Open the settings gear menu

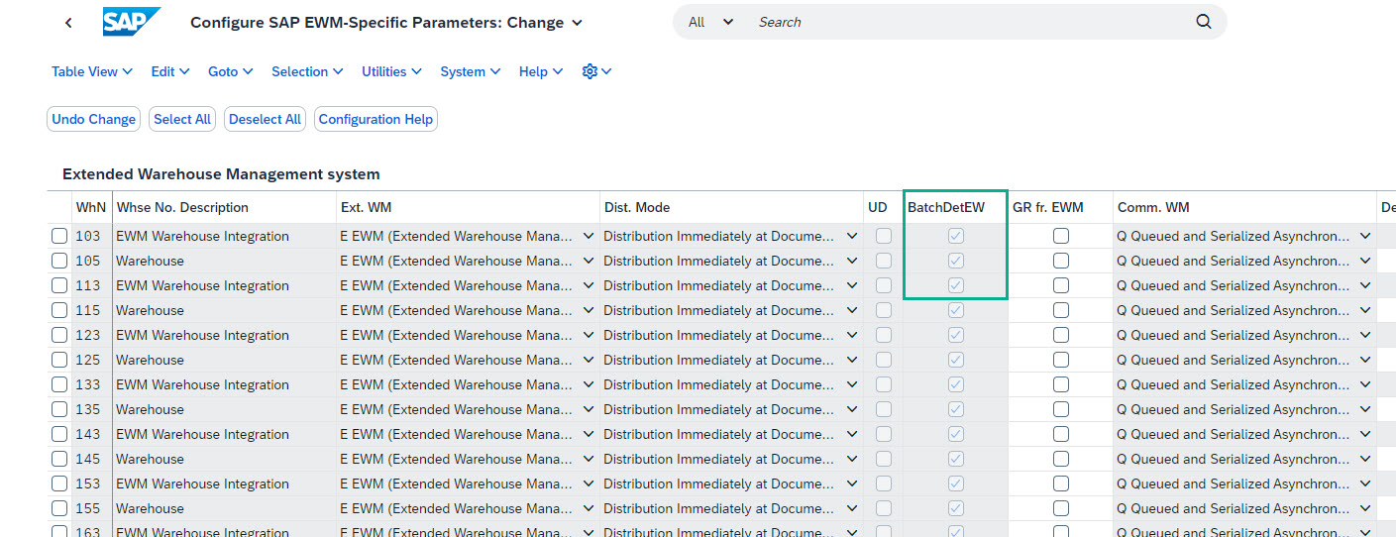coord(597,71)
